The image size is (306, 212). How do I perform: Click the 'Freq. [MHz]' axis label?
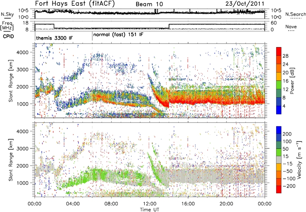[7, 26]
